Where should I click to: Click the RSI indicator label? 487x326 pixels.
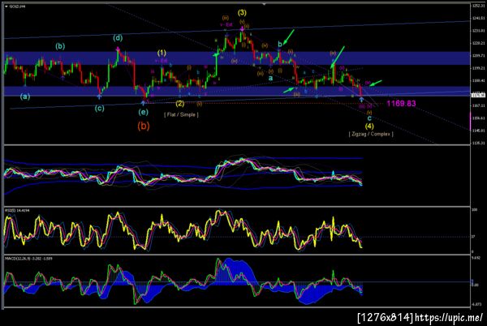click(x=17, y=211)
